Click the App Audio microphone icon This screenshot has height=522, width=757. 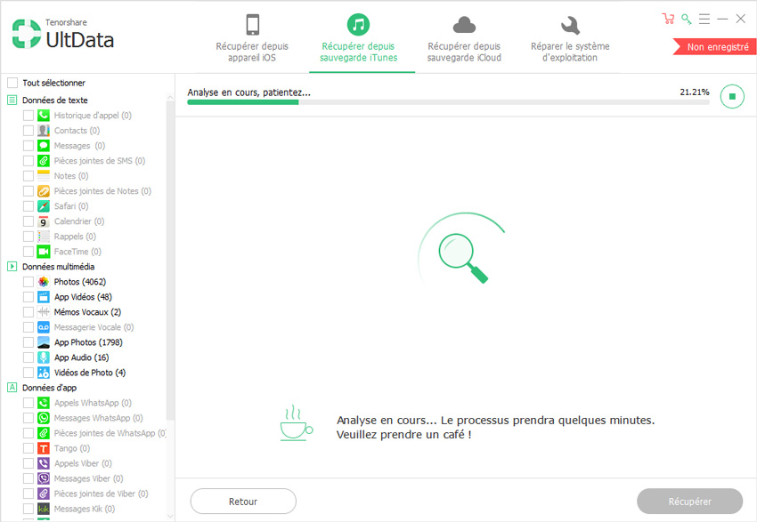coord(44,357)
